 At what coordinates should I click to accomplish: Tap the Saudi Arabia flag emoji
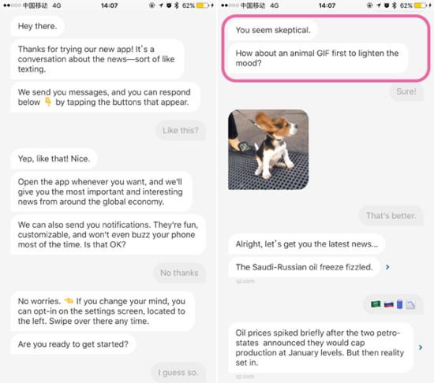[376, 304]
